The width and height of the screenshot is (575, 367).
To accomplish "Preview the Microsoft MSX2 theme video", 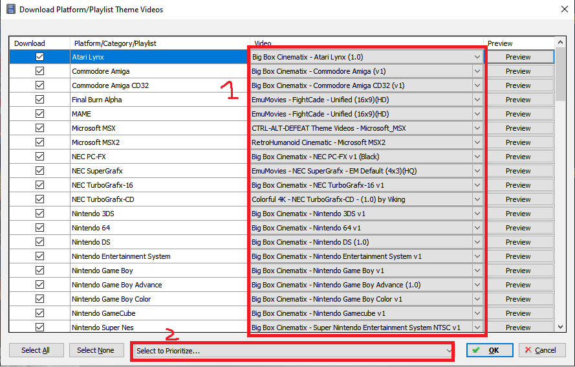I will [518, 142].
